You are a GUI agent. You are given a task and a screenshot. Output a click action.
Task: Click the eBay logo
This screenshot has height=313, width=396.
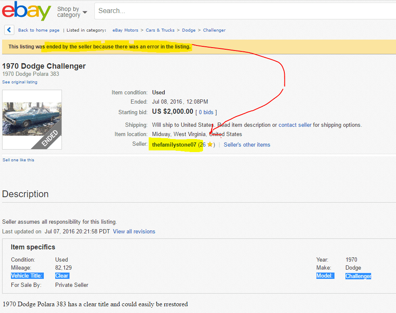click(x=26, y=11)
